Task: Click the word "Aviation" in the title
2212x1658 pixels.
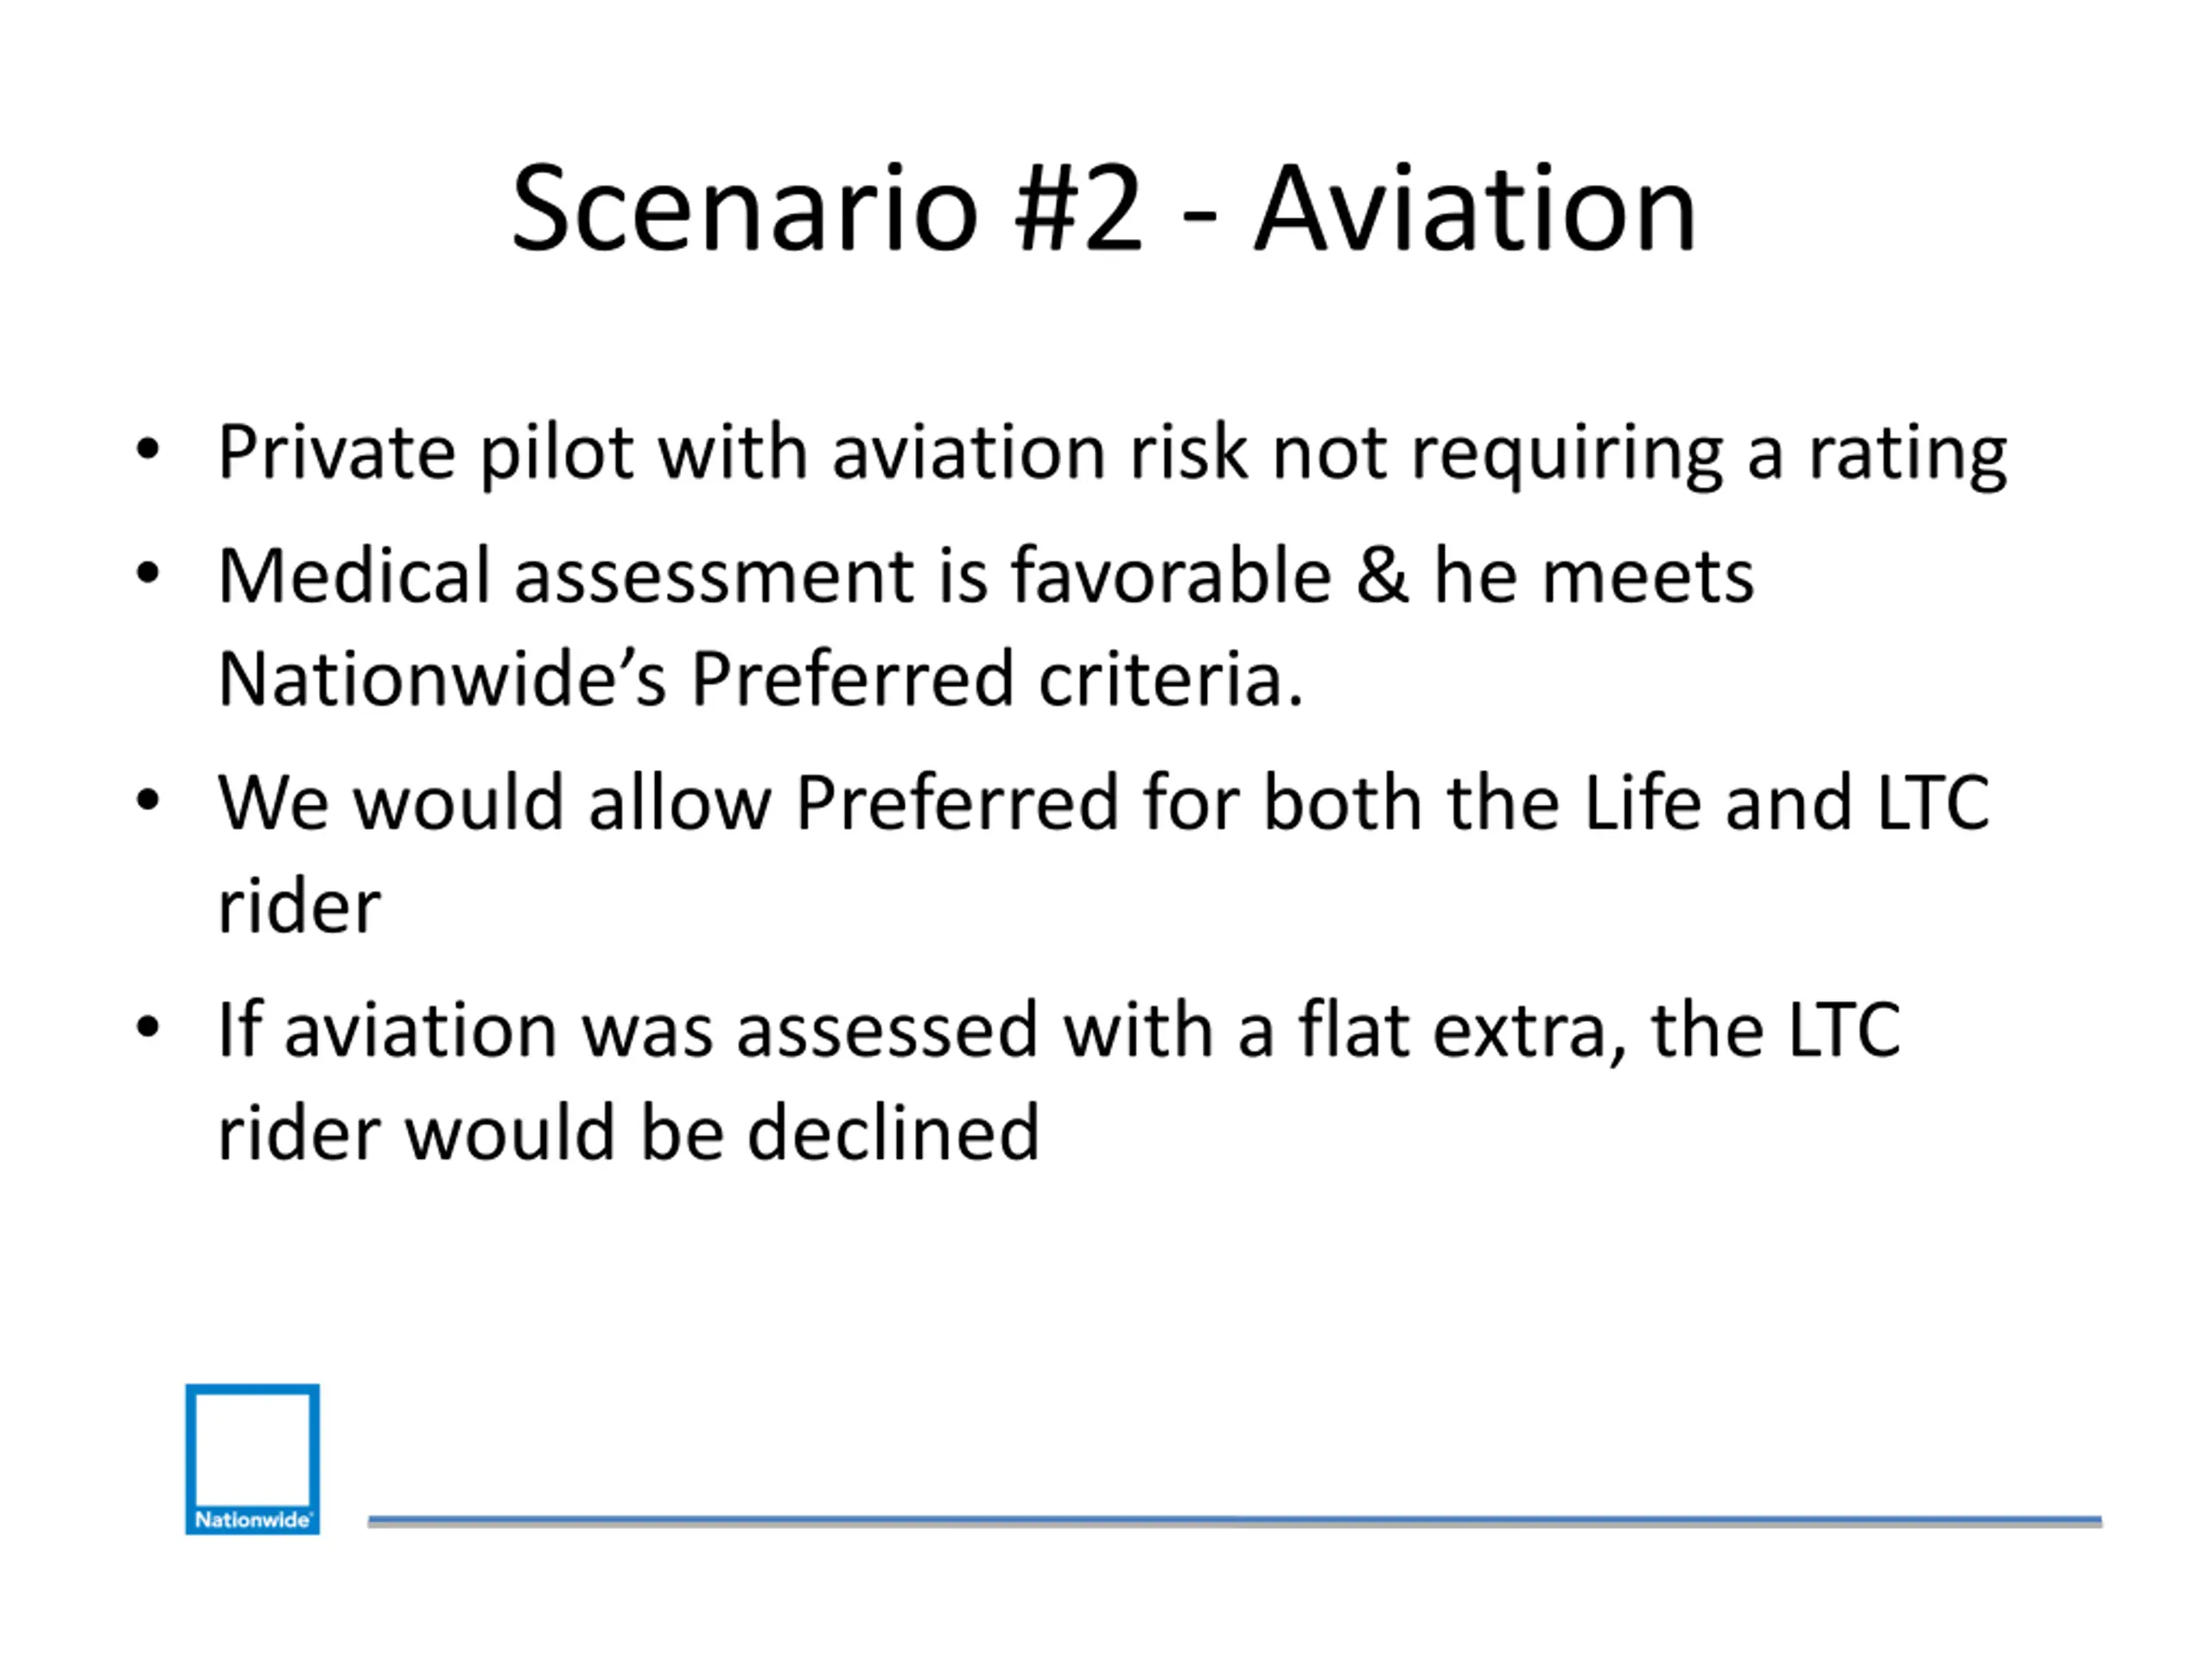Action: [x=1475, y=209]
